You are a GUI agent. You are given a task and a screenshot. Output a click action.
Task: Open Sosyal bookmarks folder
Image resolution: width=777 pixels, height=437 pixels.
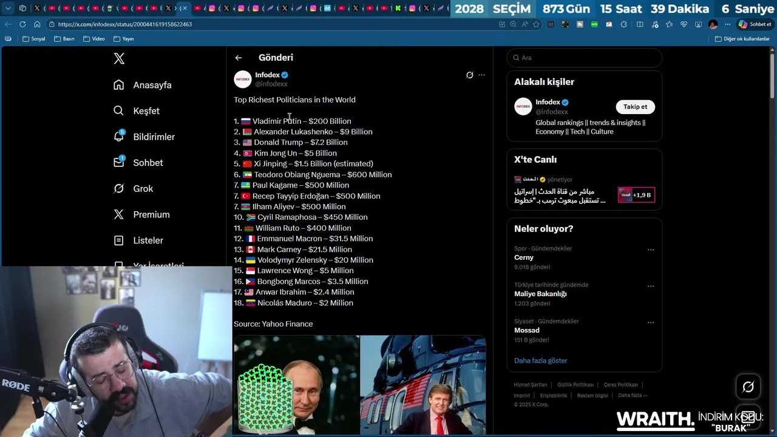(33, 39)
